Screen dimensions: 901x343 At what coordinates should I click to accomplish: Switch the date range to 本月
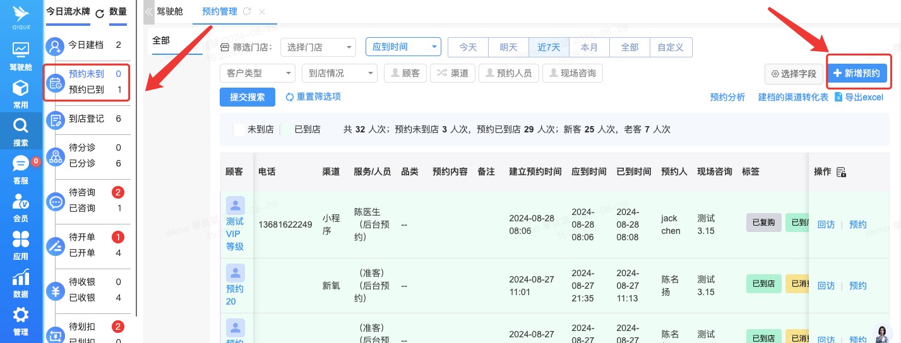pyautogui.click(x=589, y=47)
